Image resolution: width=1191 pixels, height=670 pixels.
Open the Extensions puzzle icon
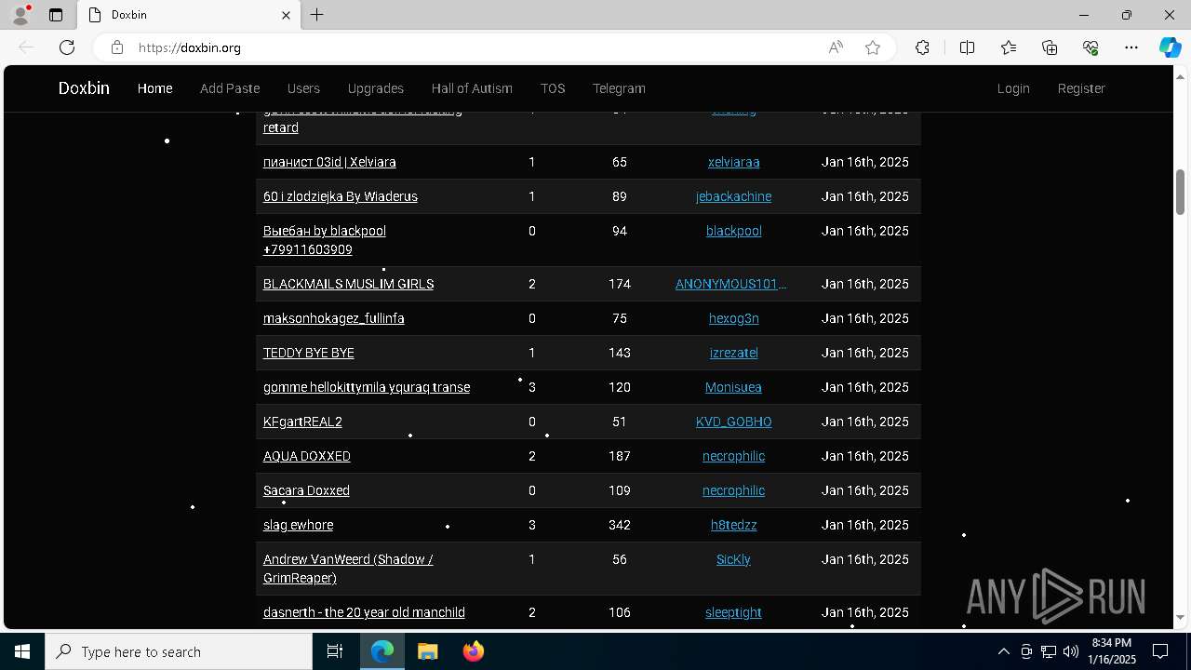922,47
